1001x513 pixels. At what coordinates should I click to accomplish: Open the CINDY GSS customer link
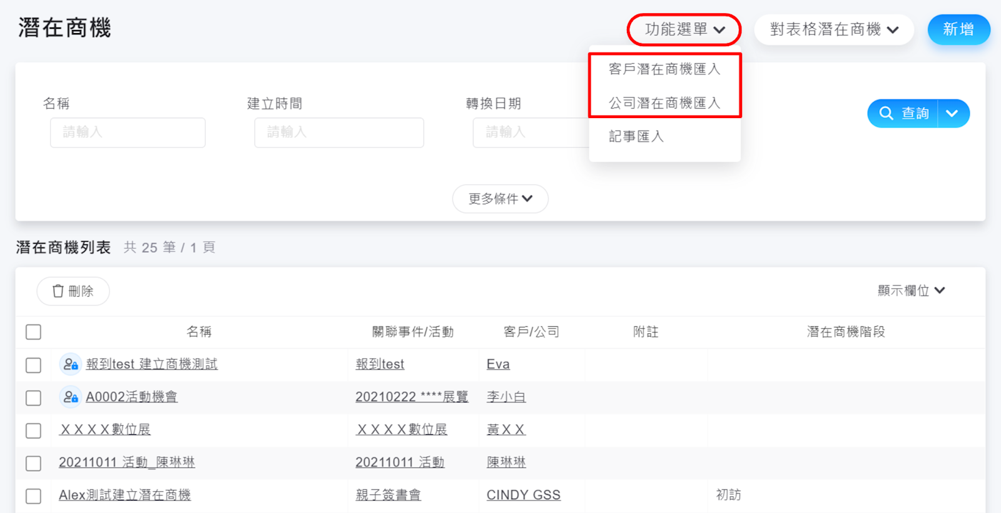523,495
